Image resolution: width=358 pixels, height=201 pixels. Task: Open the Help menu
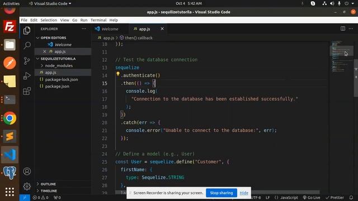[114, 20]
